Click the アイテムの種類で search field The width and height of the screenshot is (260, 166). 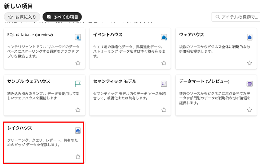(x=236, y=17)
